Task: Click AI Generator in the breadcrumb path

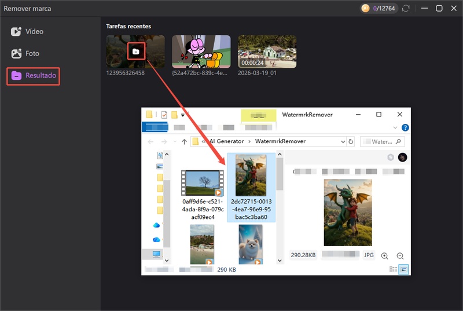Action: (x=227, y=141)
